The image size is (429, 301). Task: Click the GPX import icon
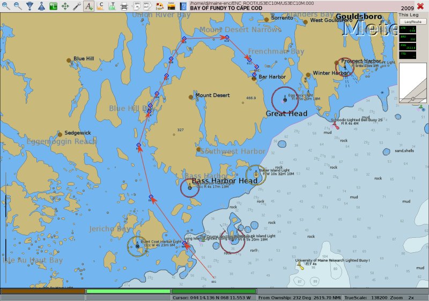tap(136, 6)
